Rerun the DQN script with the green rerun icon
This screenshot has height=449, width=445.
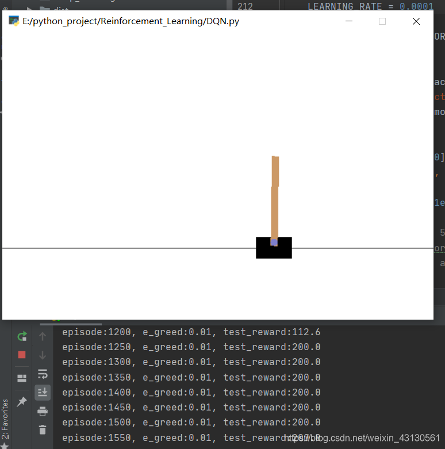coord(22,336)
